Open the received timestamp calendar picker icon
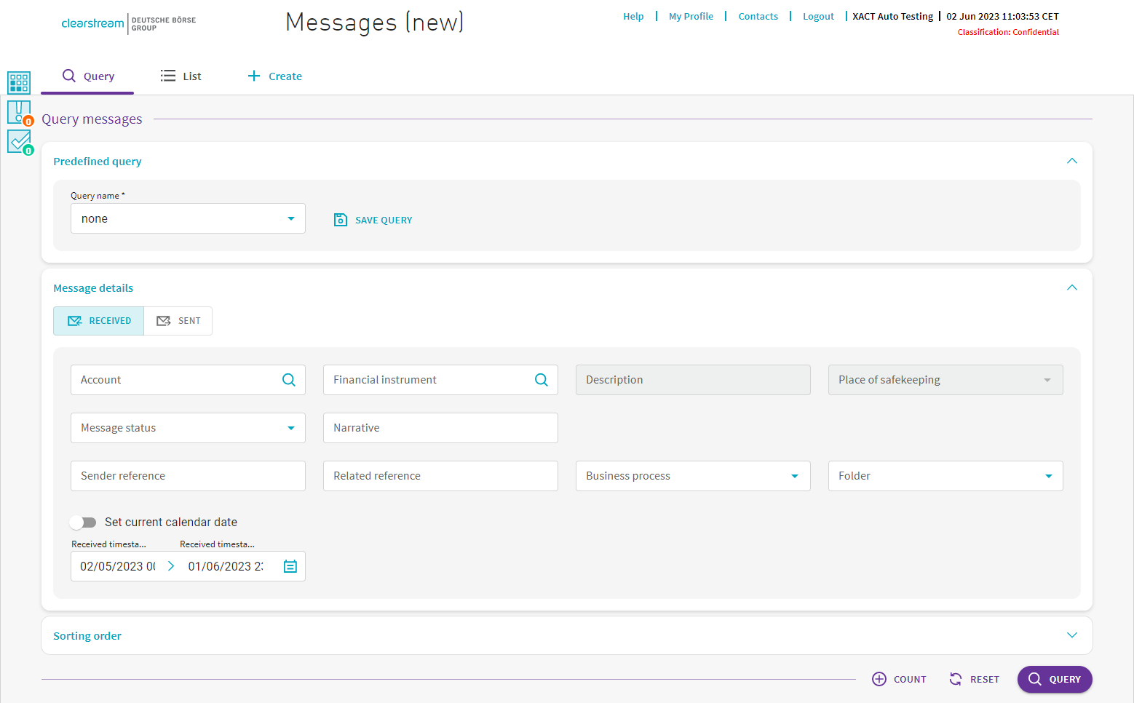The width and height of the screenshot is (1134, 703). pyautogui.click(x=290, y=565)
